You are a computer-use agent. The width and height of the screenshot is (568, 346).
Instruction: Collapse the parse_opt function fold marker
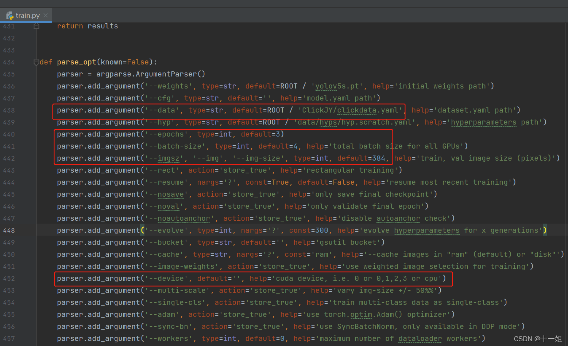pos(36,62)
